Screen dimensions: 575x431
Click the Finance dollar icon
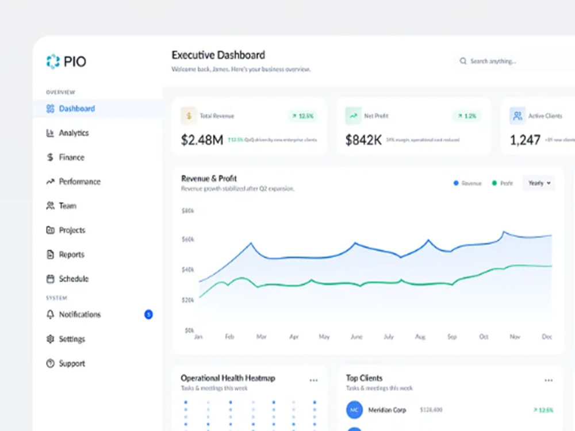50,157
